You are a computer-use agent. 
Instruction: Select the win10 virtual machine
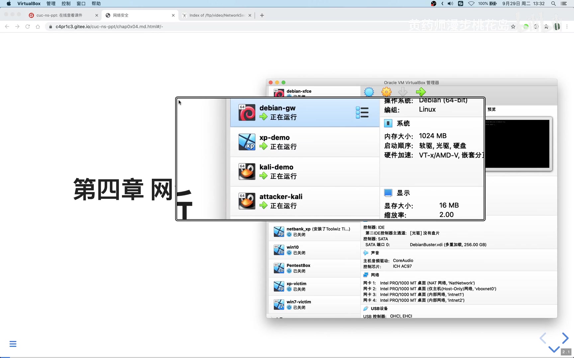[314, 250]
